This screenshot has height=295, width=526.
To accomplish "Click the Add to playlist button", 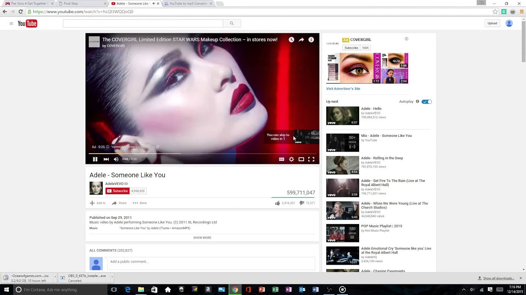I will (x=98, y=203).
